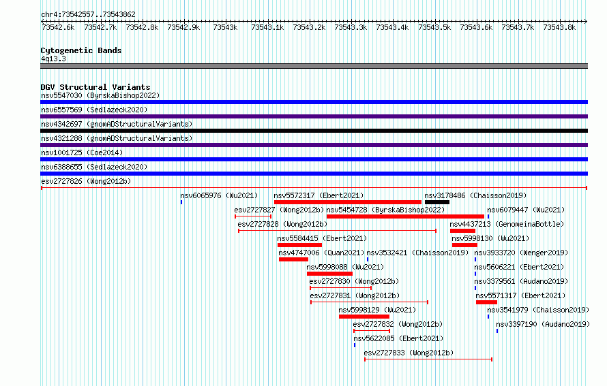
Task: Open nsv3532421 (Chaisson2019) label
Action: click(x=417, y=253)
